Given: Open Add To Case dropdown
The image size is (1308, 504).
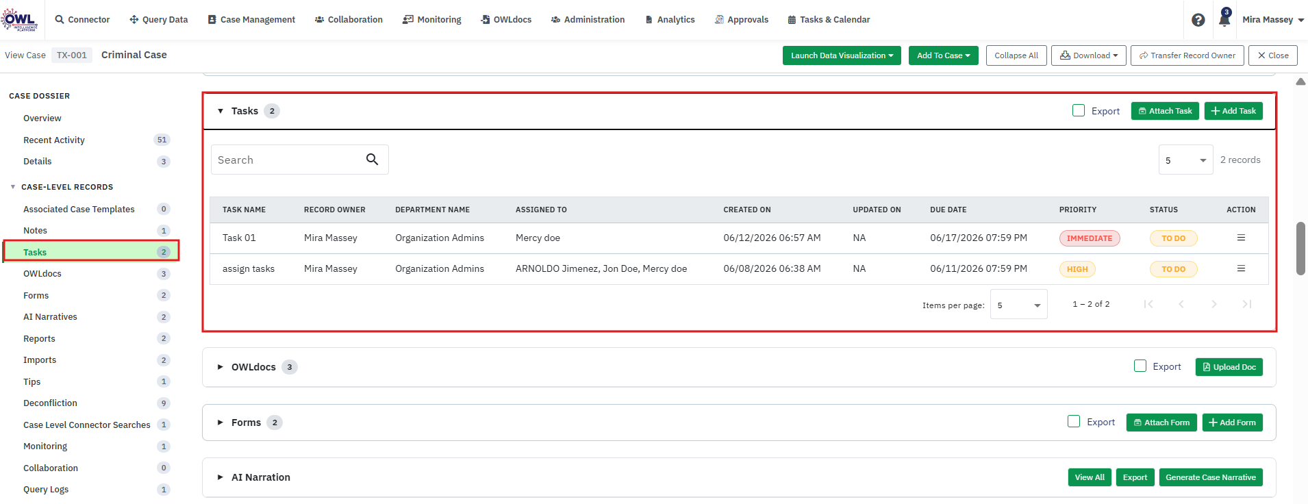Looking at the screenshot, I should tap(944, 55).
